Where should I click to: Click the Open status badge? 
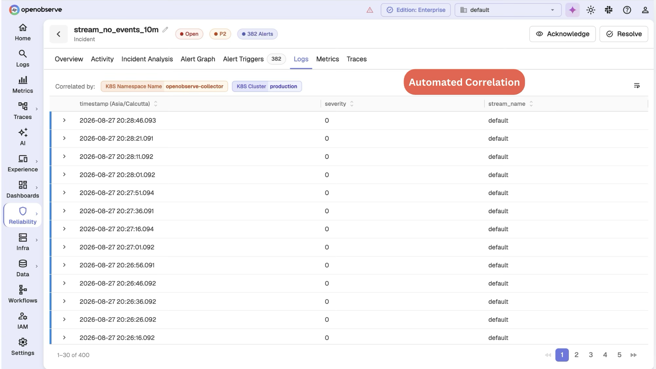pyautogui.click(x=189, y=34)
